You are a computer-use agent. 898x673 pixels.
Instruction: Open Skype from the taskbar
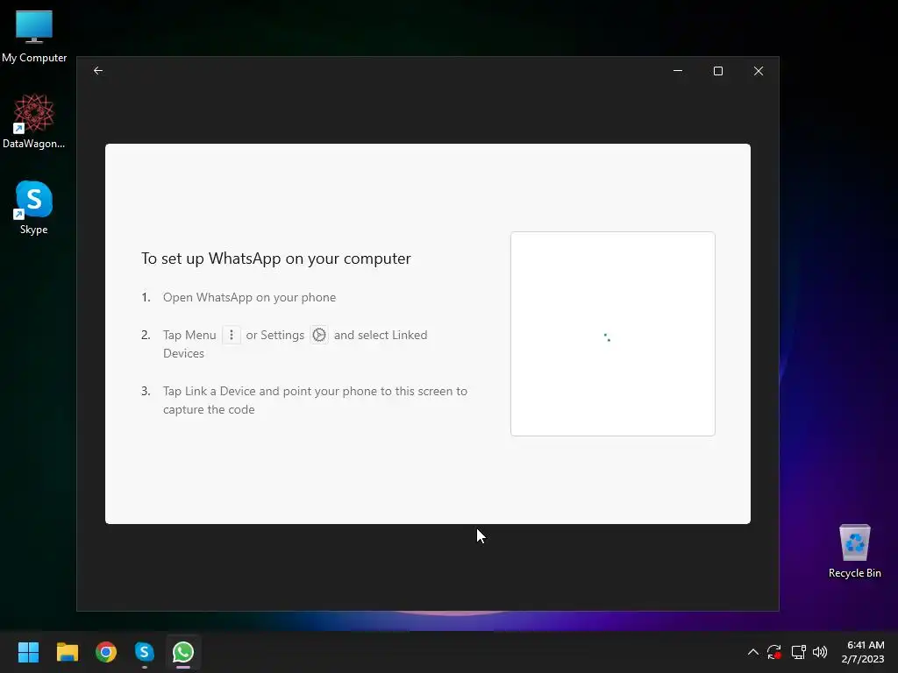coord(145,652)
